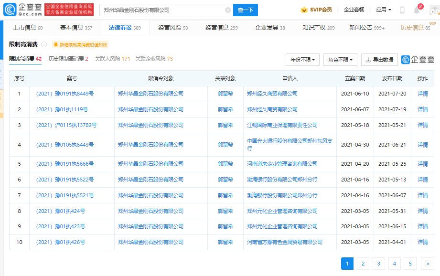Image resolution: width=440 pixels, height=276 pixels.
Task: Expand the 应用 dropdown menu
Action: 383,10
